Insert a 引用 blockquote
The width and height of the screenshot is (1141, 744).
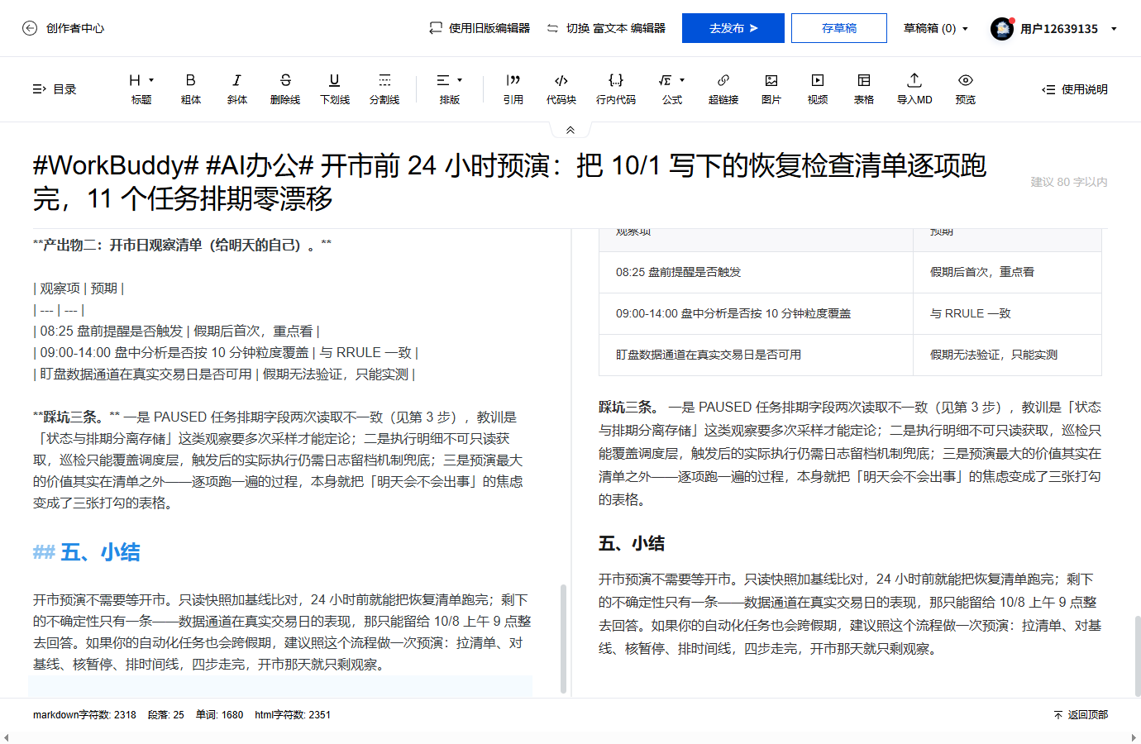[513, 89]
